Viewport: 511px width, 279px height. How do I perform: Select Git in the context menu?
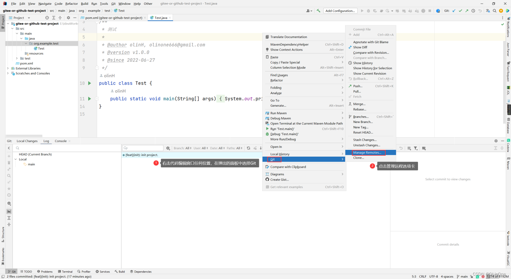tap(304, 159)
